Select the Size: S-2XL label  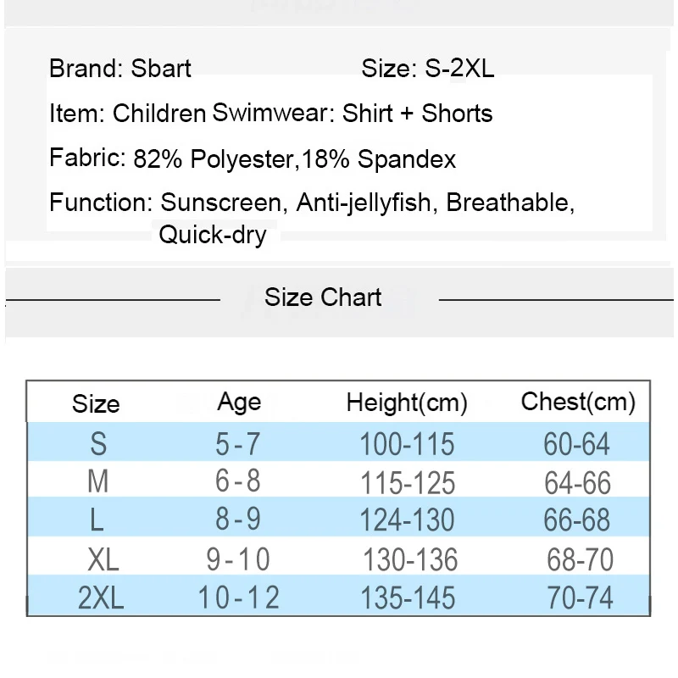pyautogui.click(x=427, y=69)
